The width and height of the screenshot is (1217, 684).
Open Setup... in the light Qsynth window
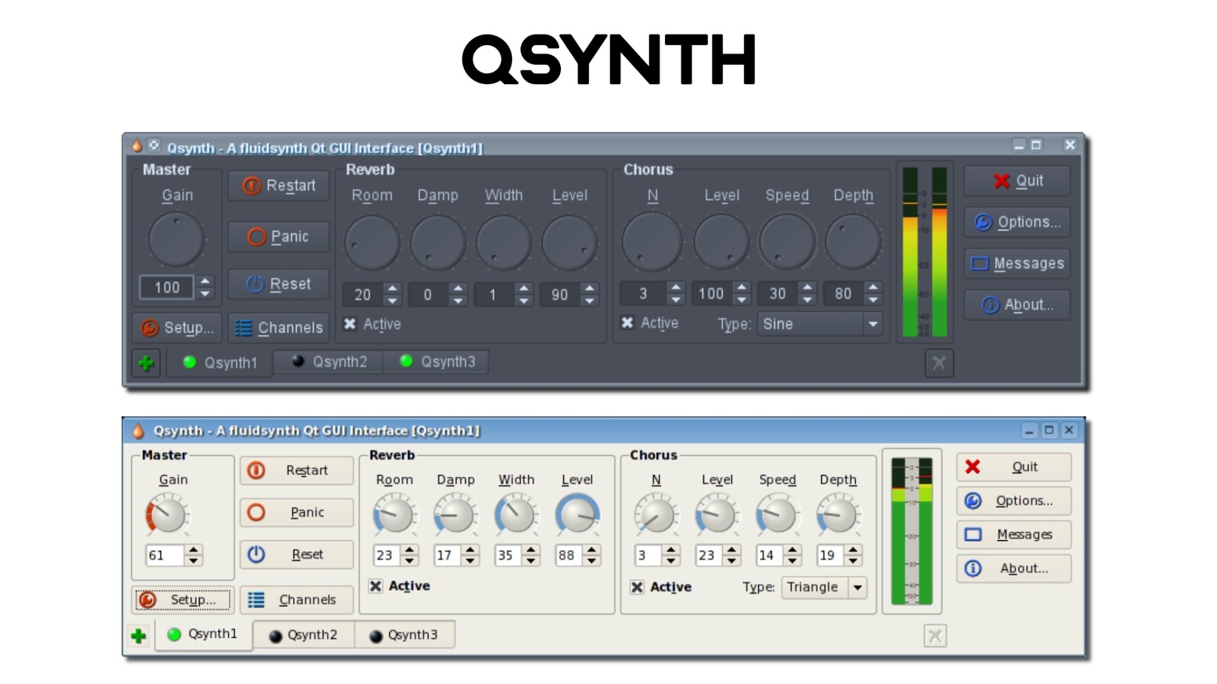click(183, 600)
